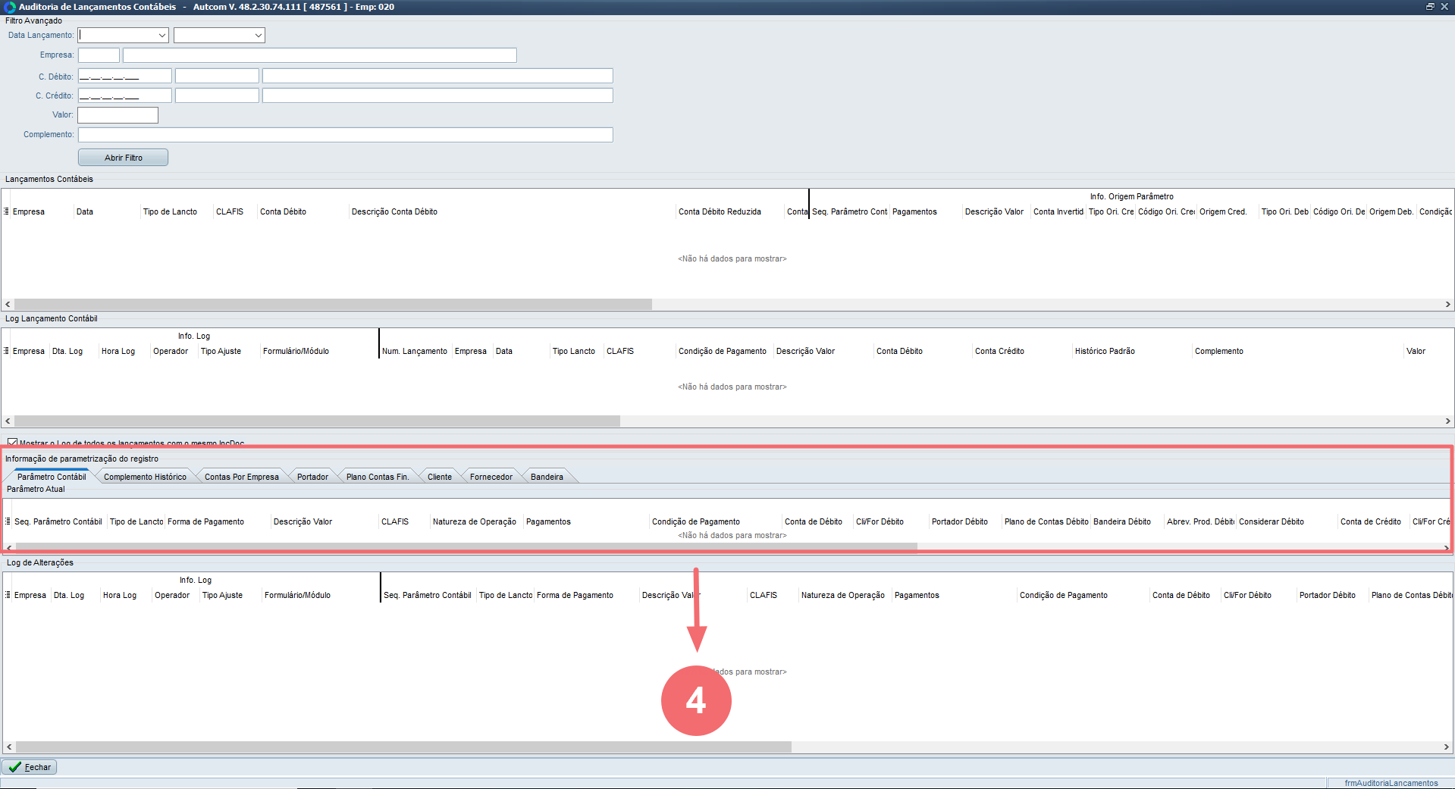Open the Fornecedor tab
This screenshot has width=1455, height=789.
click(491, 477)
